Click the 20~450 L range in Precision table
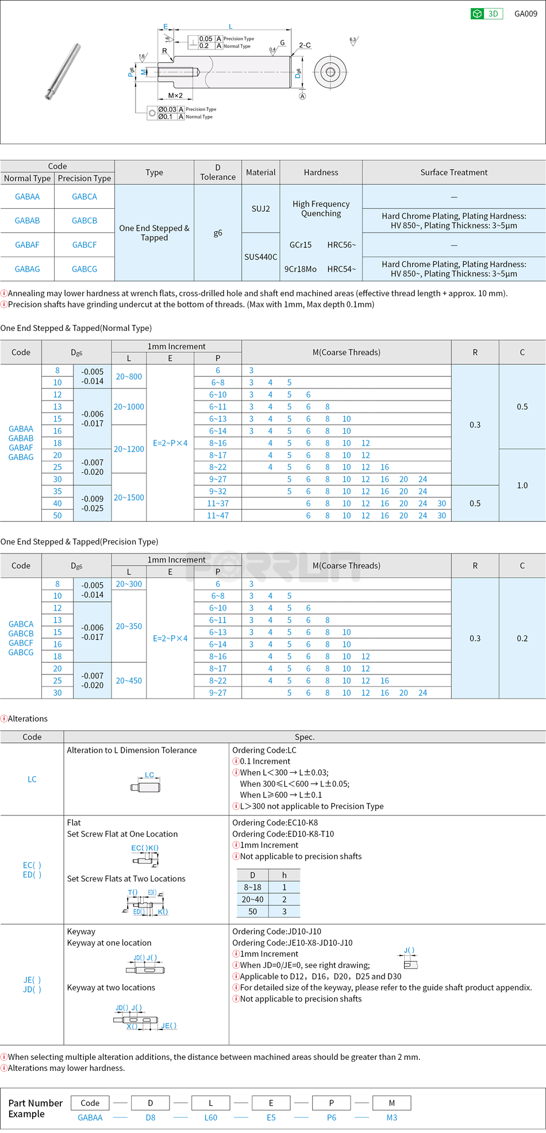This screenshot has width=546, height=1133. (129, 681)
